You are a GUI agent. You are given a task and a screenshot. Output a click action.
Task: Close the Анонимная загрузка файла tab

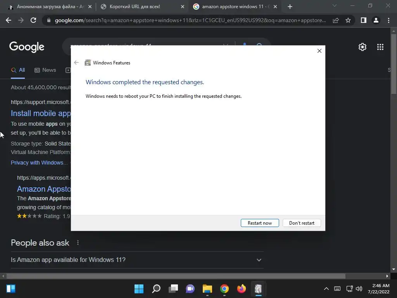[x=90, y=7]
